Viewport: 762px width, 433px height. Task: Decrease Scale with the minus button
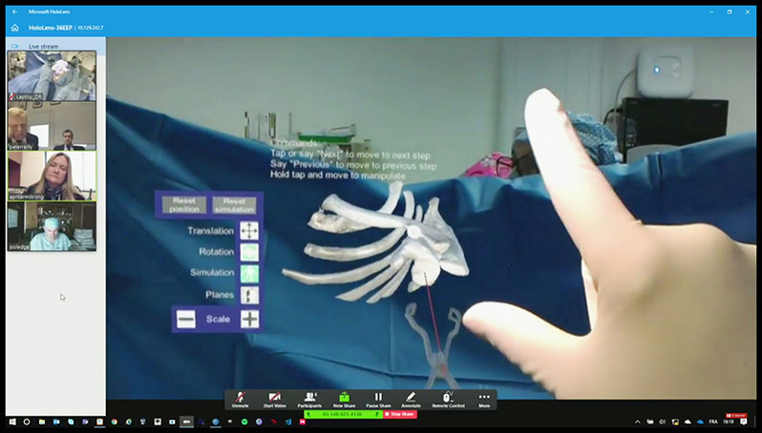click(186, 319)
